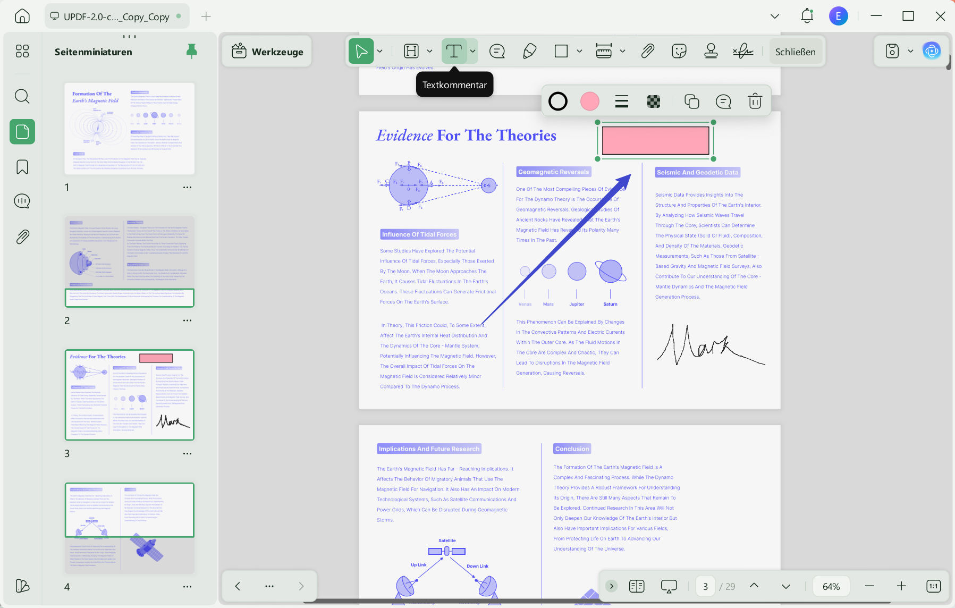Zoom out with the minus button
Viewport: 955px width, 608px height.
click(869, 586)
